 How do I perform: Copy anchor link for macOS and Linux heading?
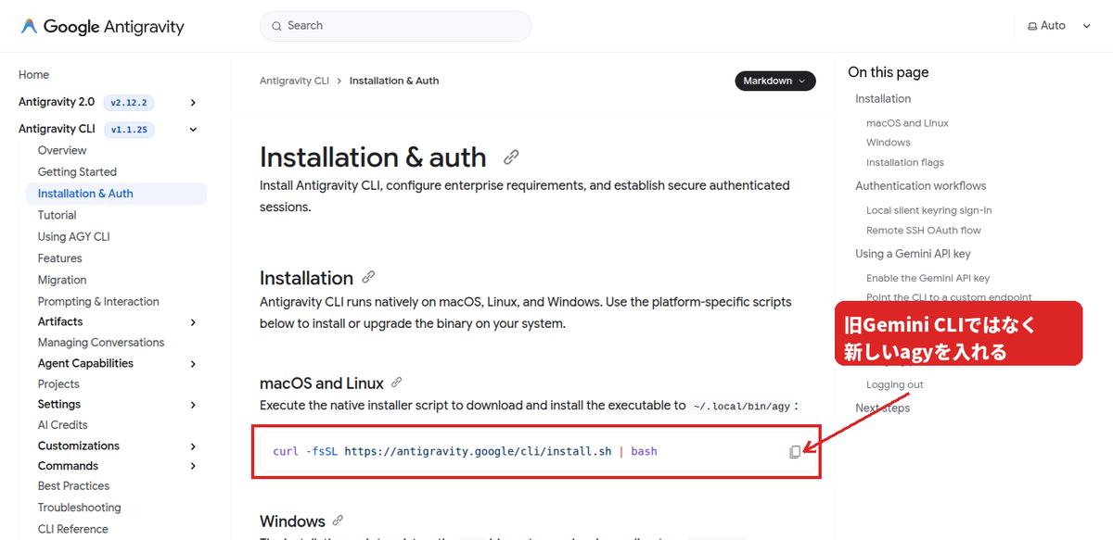397,382
